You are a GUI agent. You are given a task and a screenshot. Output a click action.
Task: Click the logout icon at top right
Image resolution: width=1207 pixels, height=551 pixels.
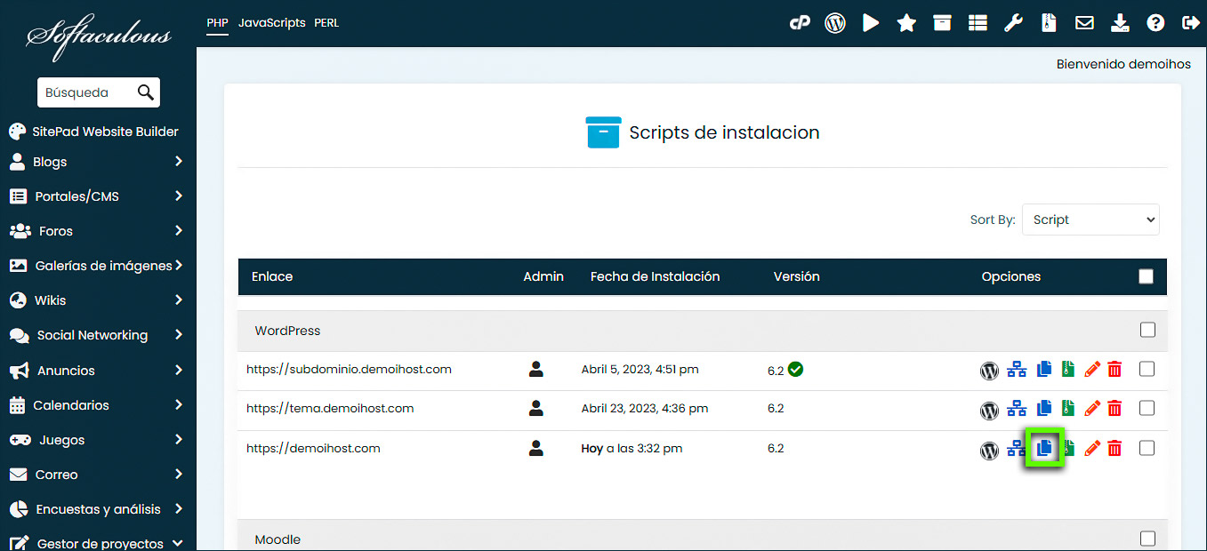coord(1190,23)
